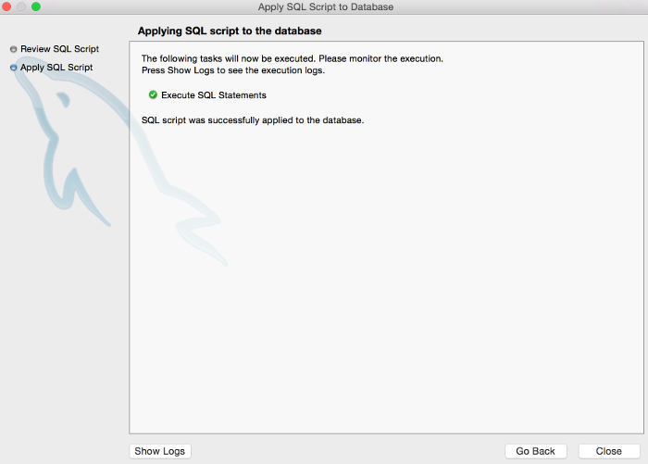Click the green checkmark success icon
Screen dimensions: 648x464
[153, 94]
